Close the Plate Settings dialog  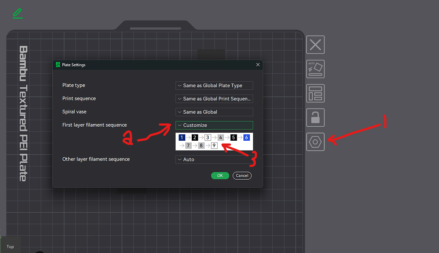[258, 65]
